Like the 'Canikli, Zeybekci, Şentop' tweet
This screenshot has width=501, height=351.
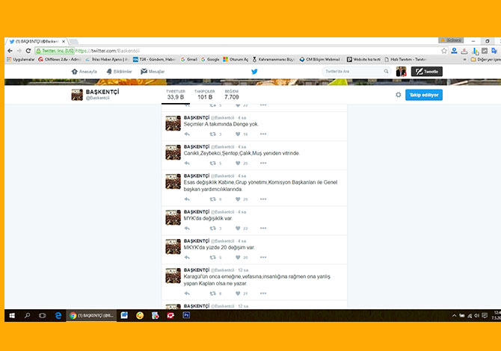(x=238, y=163)
